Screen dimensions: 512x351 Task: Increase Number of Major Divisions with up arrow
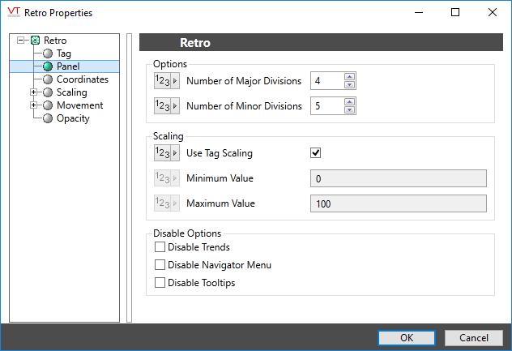[x=349, y=77]
